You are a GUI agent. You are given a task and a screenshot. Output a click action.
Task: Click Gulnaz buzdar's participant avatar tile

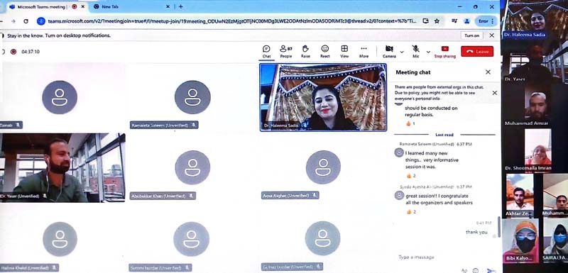(322, 238)
